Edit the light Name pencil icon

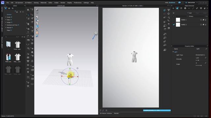click(206, 49)
